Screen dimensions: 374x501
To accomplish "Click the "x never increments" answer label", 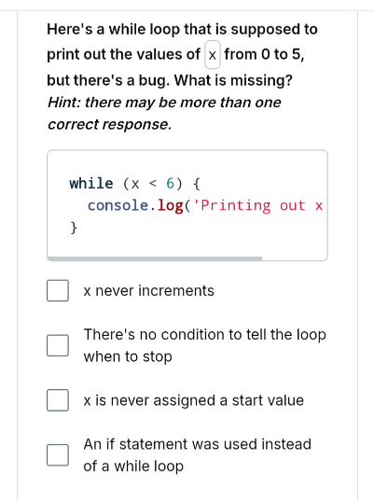I will 148,291.
